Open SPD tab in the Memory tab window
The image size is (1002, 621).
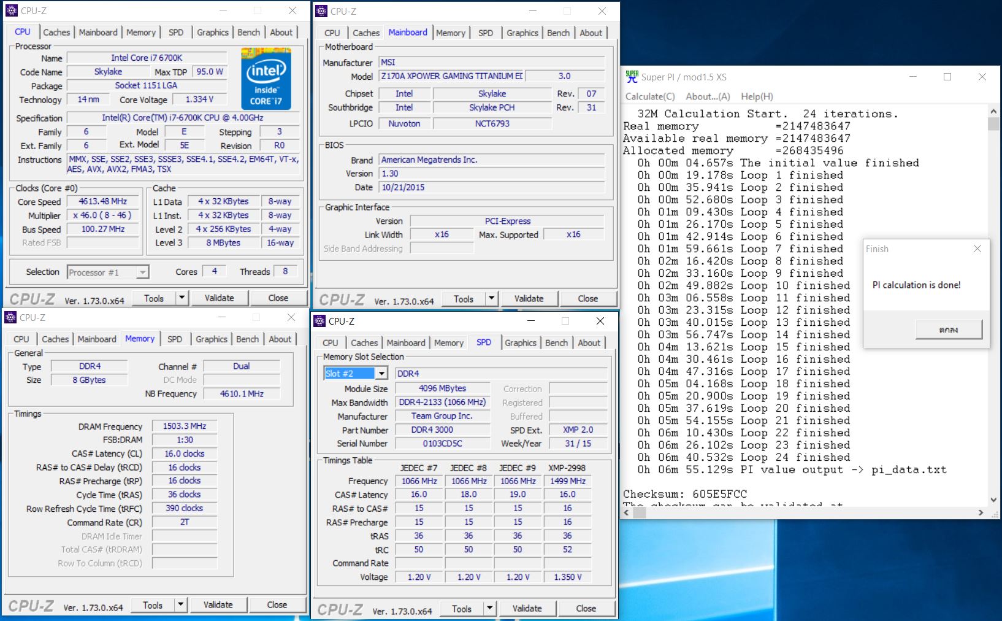(x=175, y=339)
